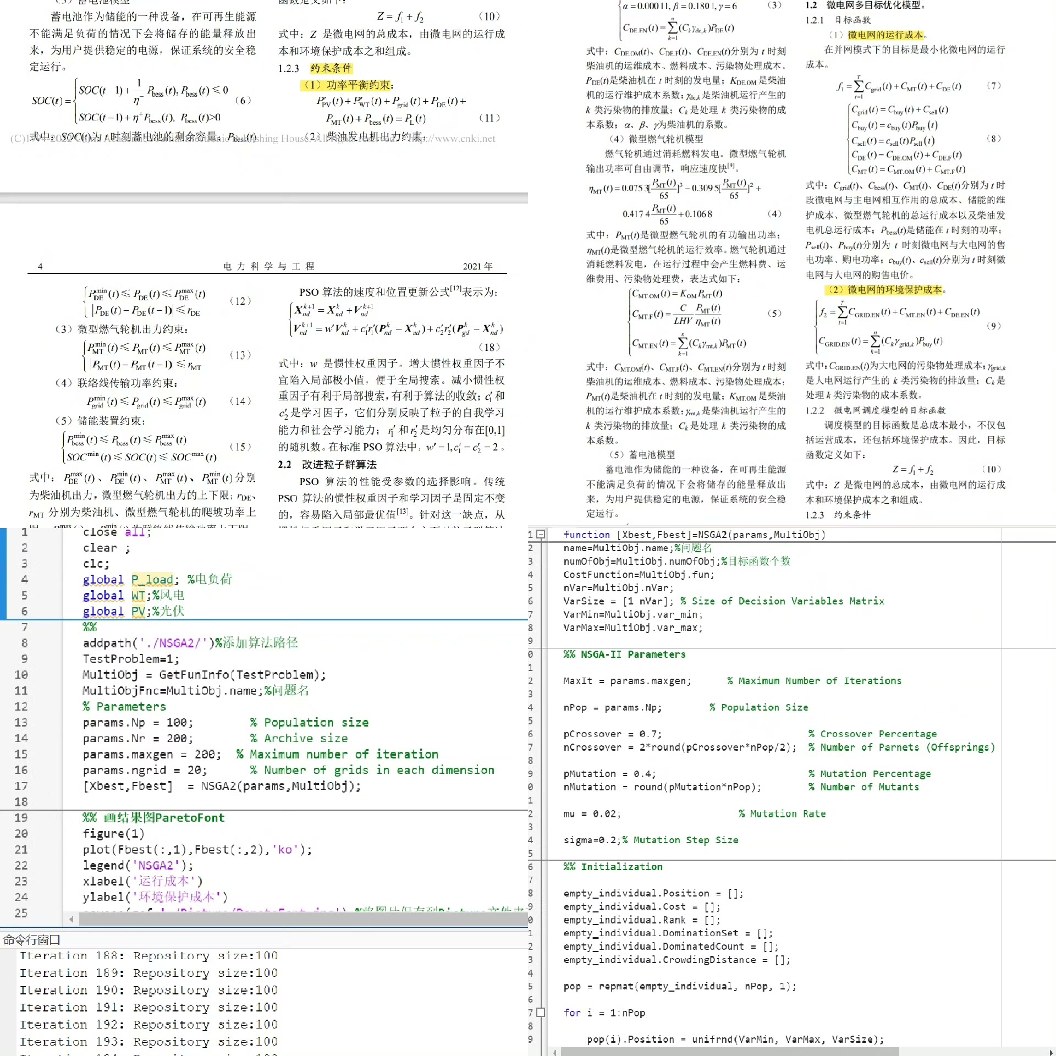
Task: Place cursor on 'Iteration 193' output line
Action: tap(148, 1042)
